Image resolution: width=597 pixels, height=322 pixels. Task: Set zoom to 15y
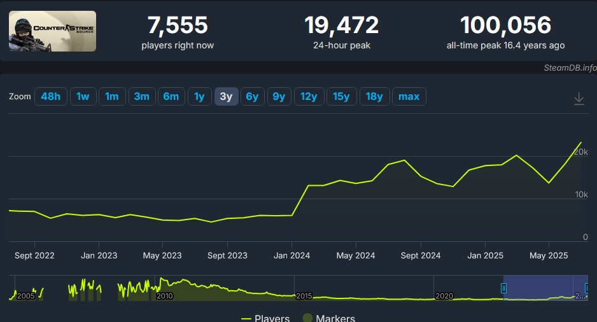tap(342, 96)
